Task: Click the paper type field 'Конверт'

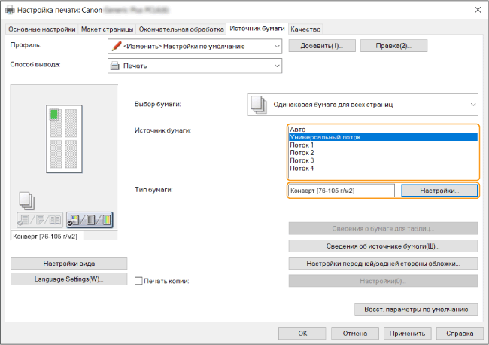Action: (341, 191)
